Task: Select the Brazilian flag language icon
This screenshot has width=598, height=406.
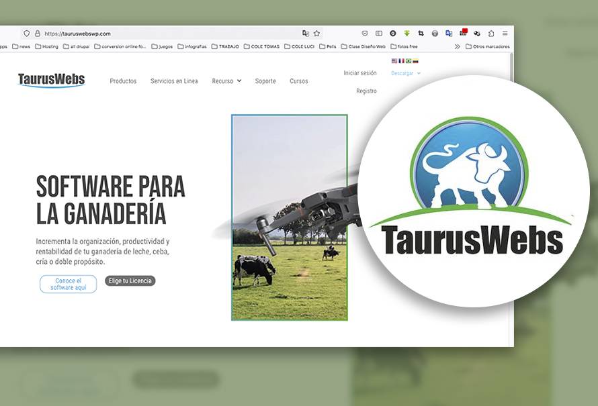Action: click(x=409, y=60)
